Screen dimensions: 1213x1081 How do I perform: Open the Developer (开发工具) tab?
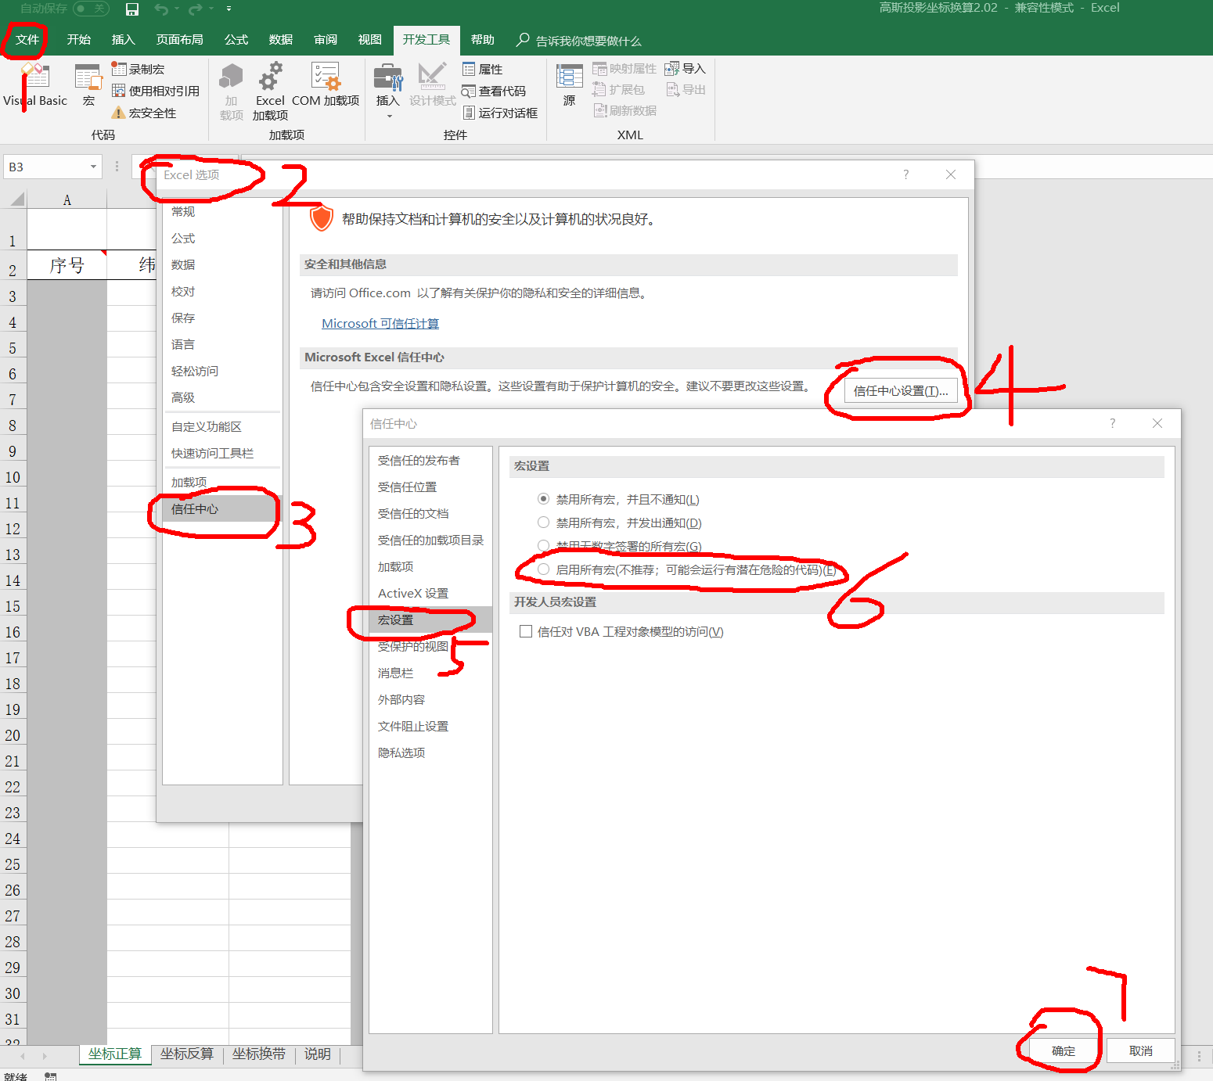427,39
